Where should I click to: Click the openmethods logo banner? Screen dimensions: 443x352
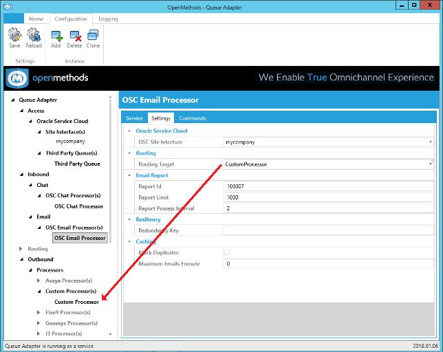point(47,78)
